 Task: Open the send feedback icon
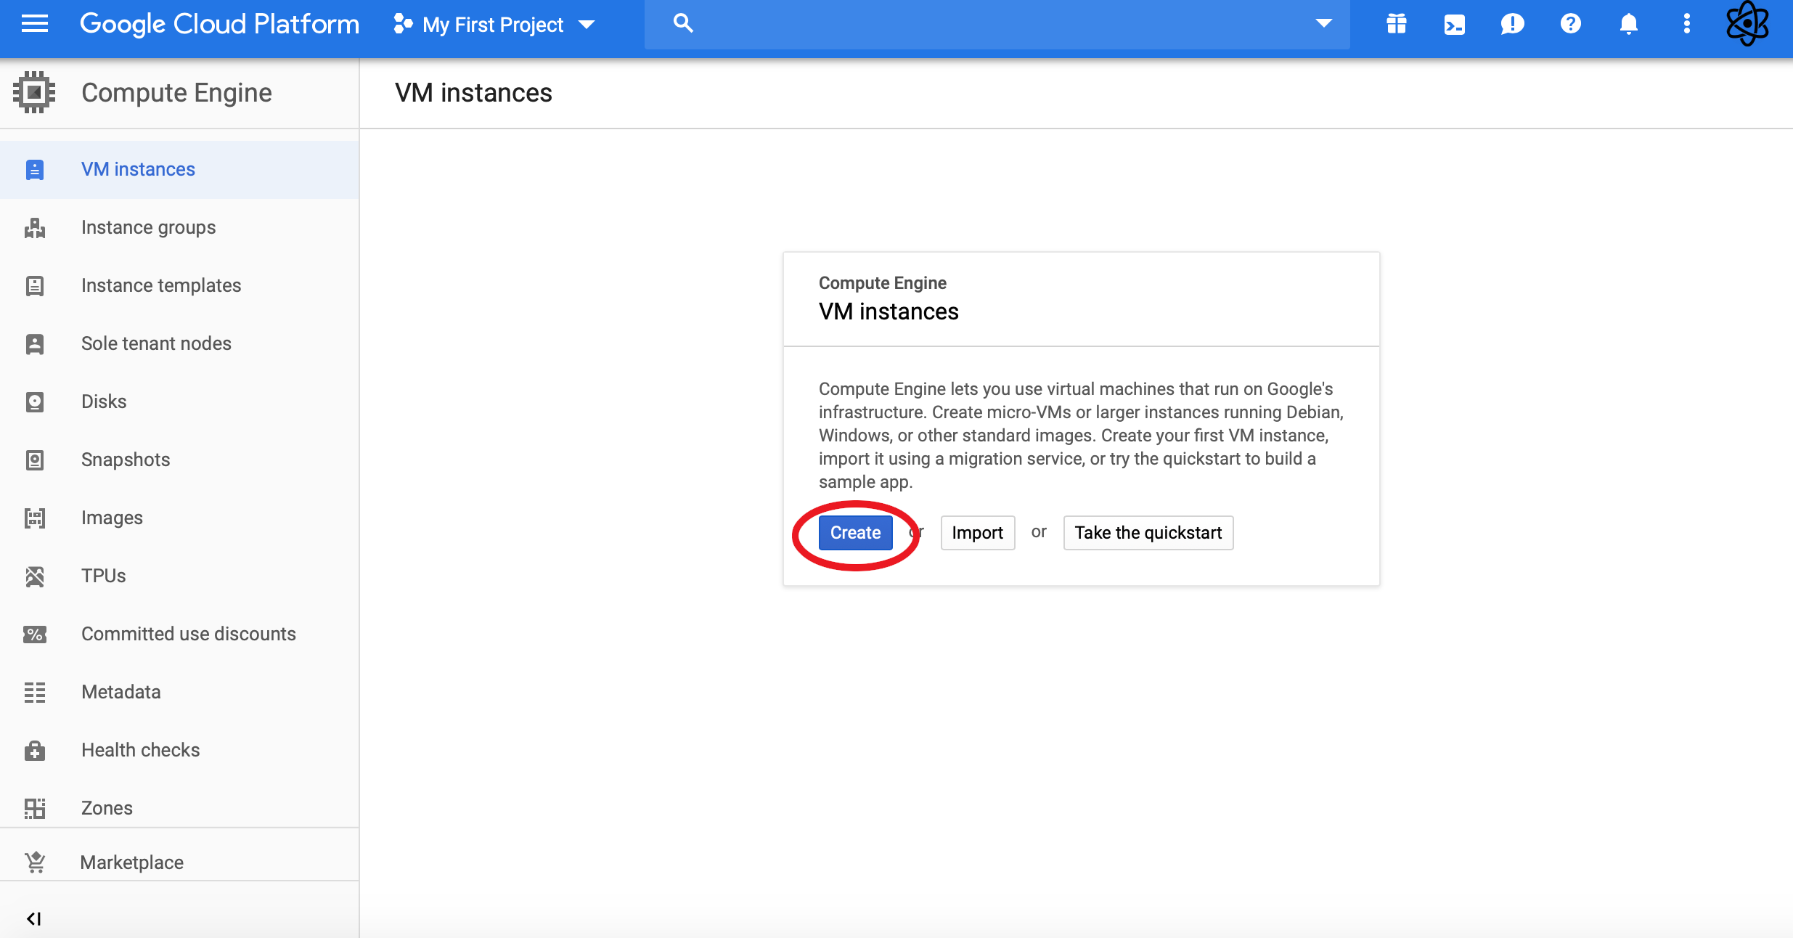pyautogui.click(x=1512, y=24)
